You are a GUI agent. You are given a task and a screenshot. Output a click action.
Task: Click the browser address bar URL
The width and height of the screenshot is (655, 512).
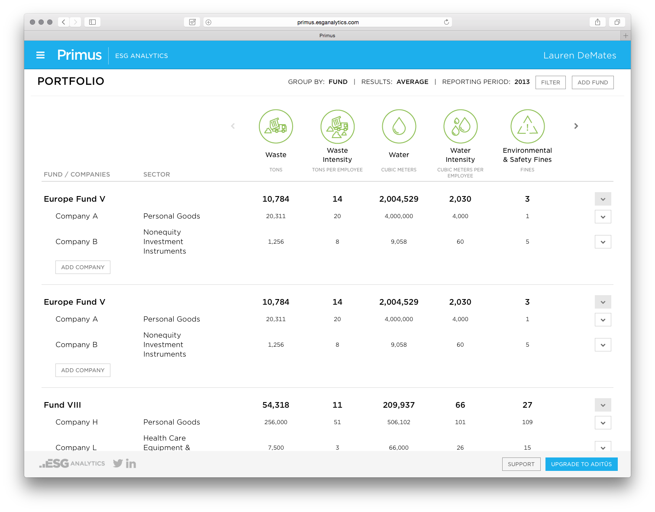point(328,22)
